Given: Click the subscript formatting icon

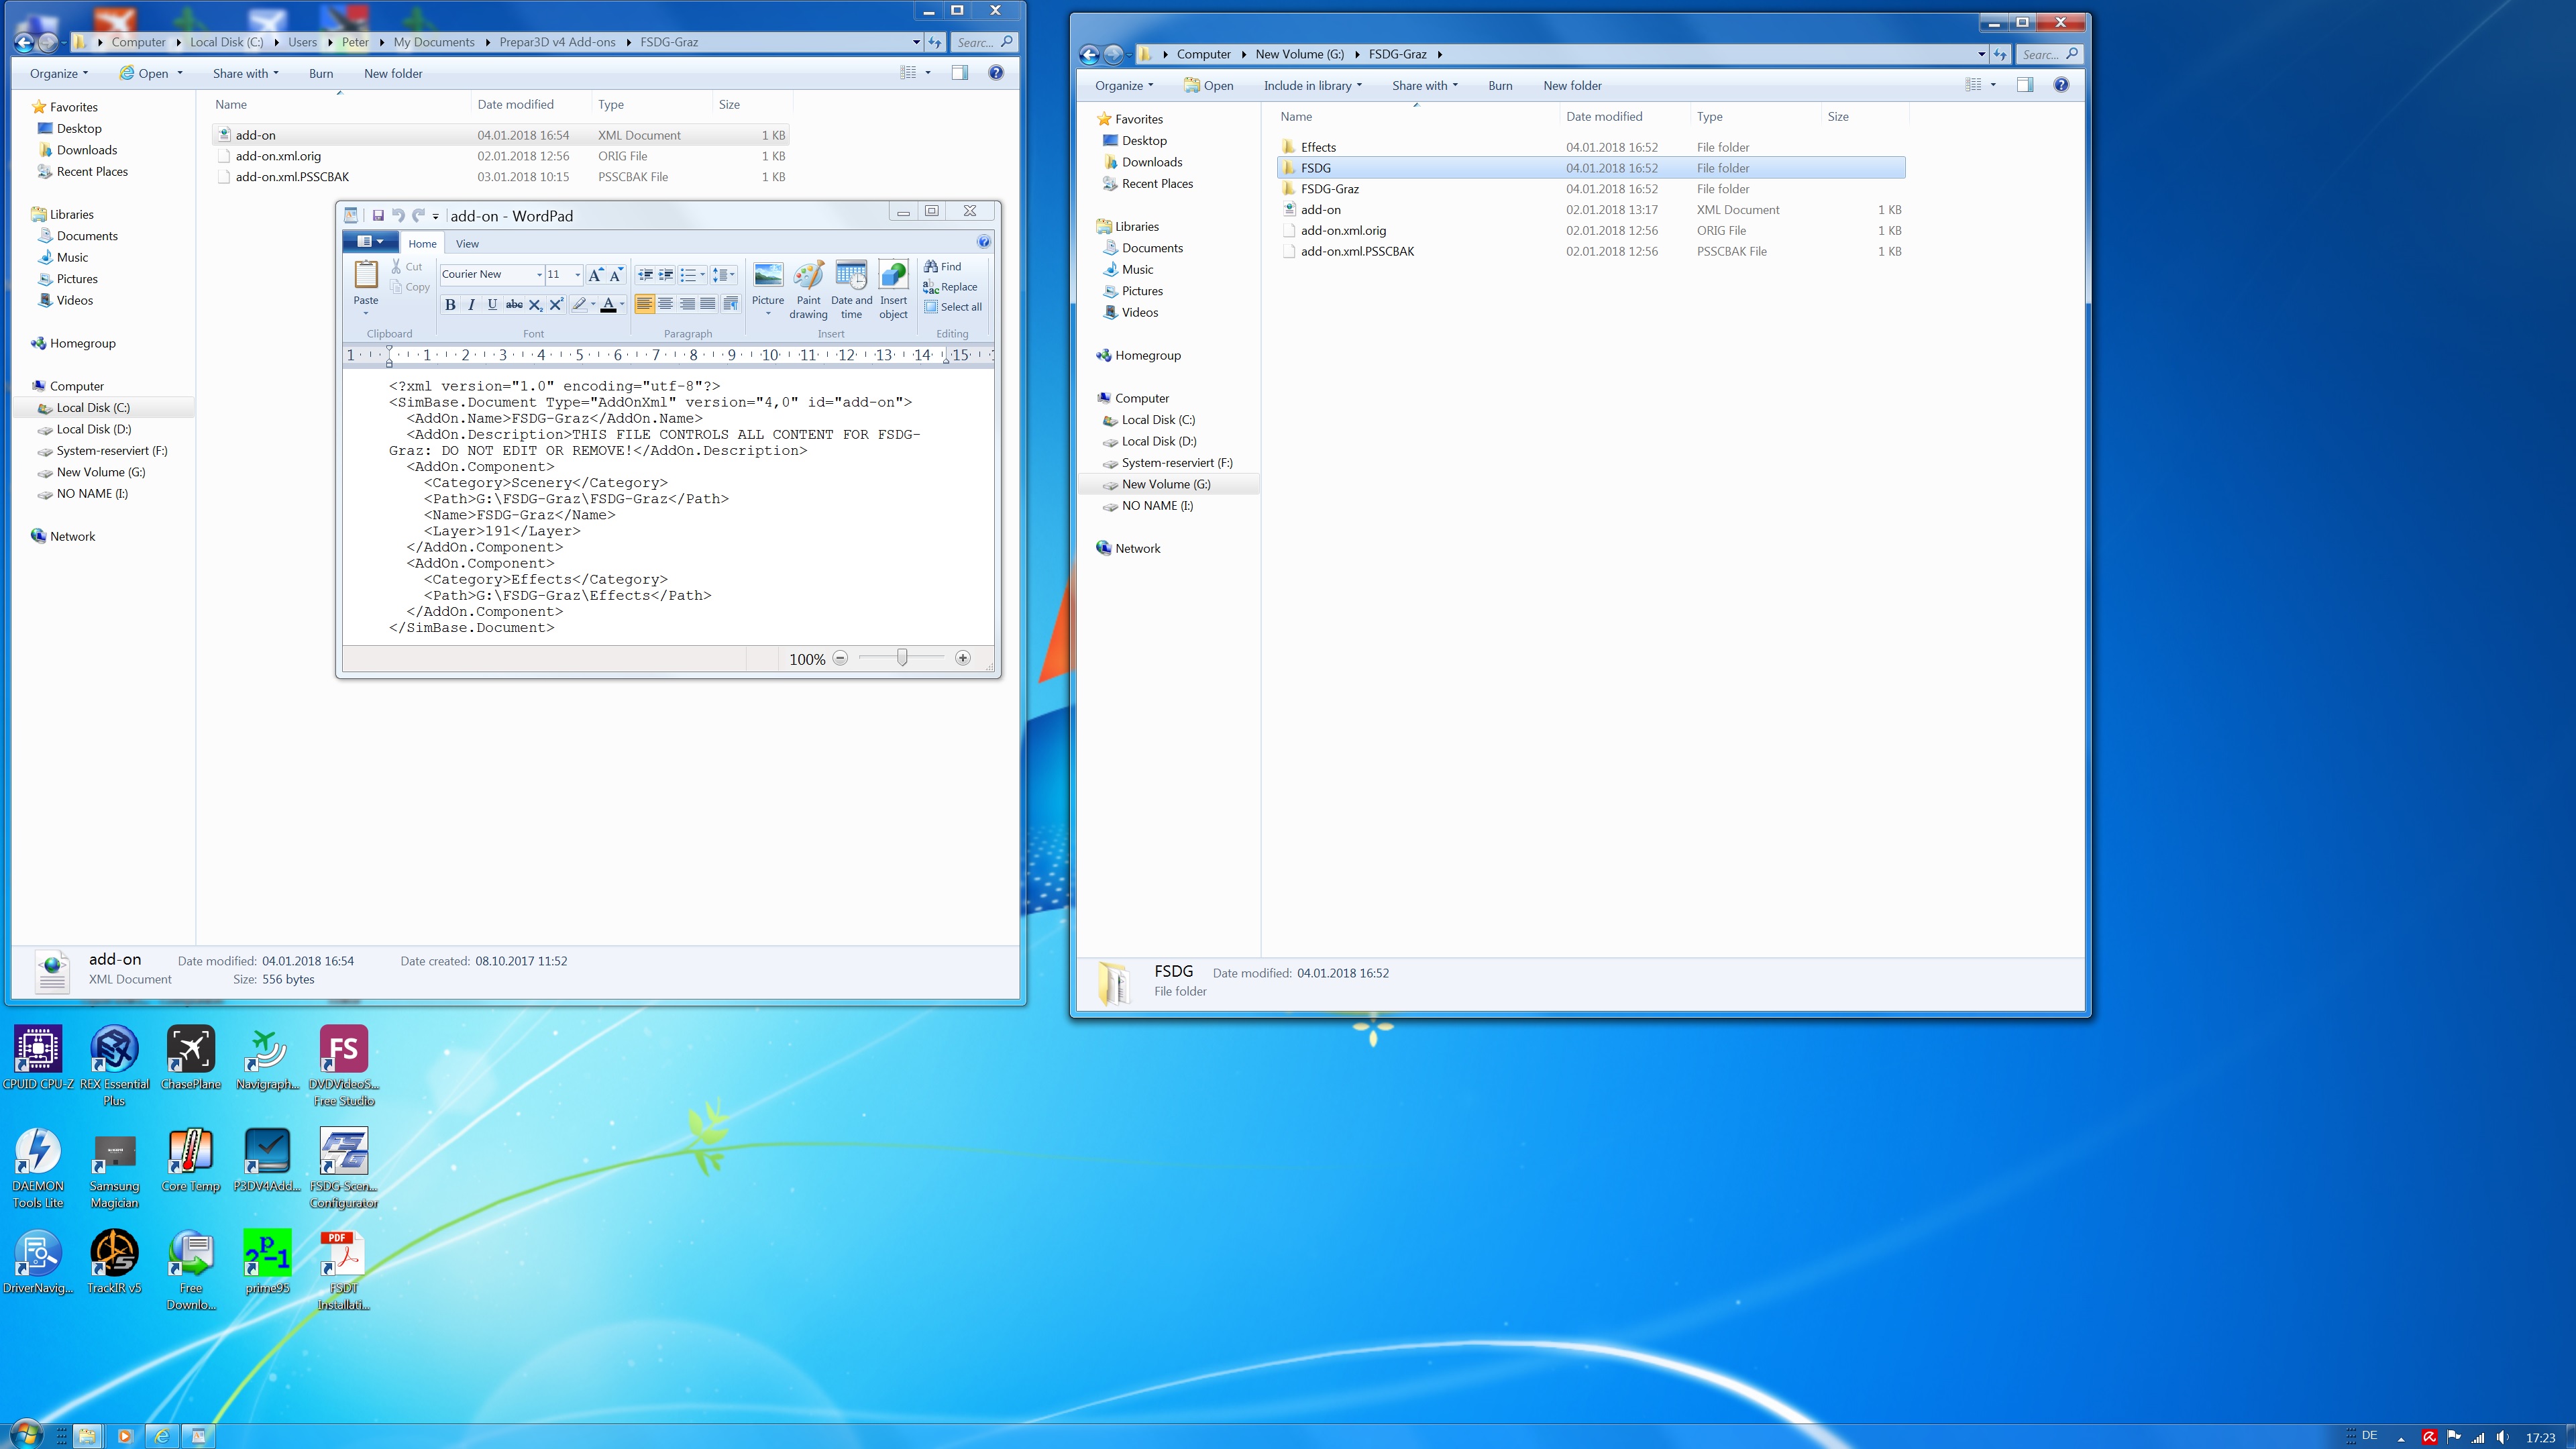Looking at the screenshot, I should 535,305.
